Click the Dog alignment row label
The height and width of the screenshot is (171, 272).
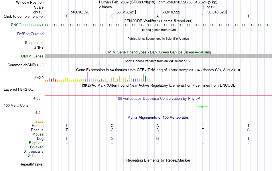[40, 139]
